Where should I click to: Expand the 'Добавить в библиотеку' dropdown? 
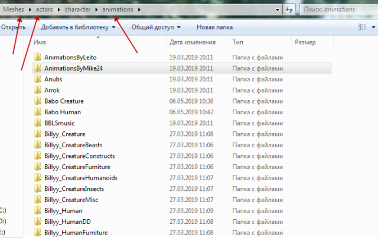tap(113, 28)
